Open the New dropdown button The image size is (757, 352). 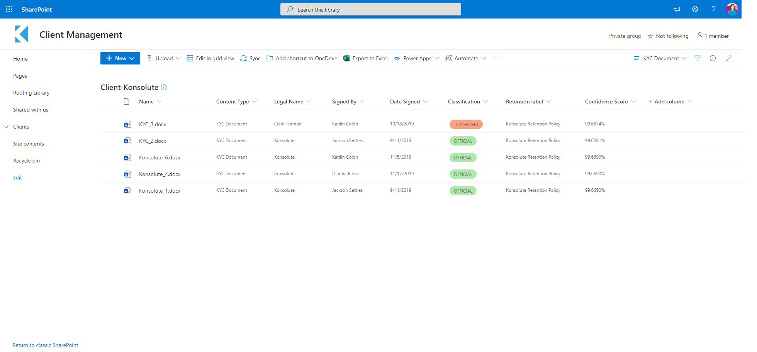tap(120, 58)
